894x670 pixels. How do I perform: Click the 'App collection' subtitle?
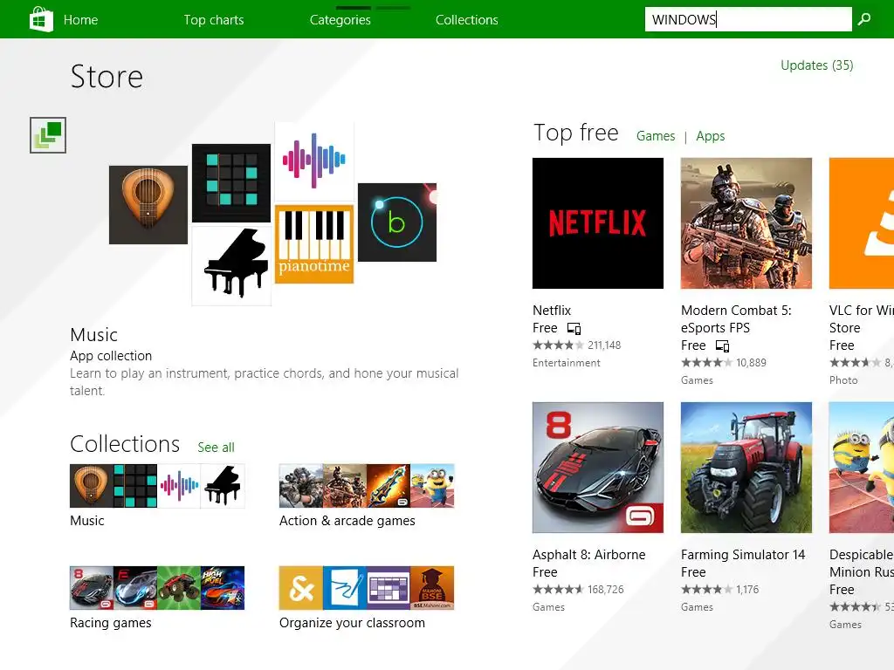point(111,356)
